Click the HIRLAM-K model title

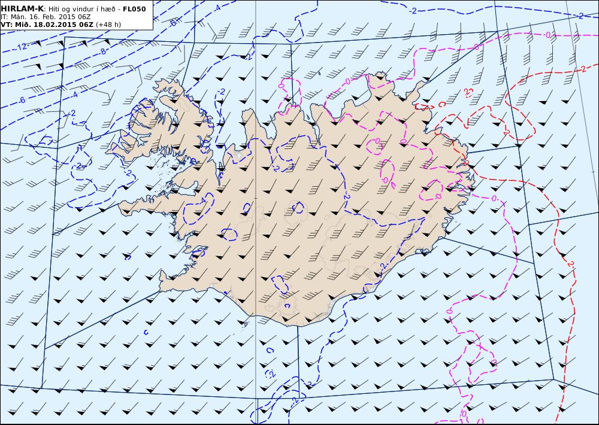pyautogui.click(x=22, y=9)
